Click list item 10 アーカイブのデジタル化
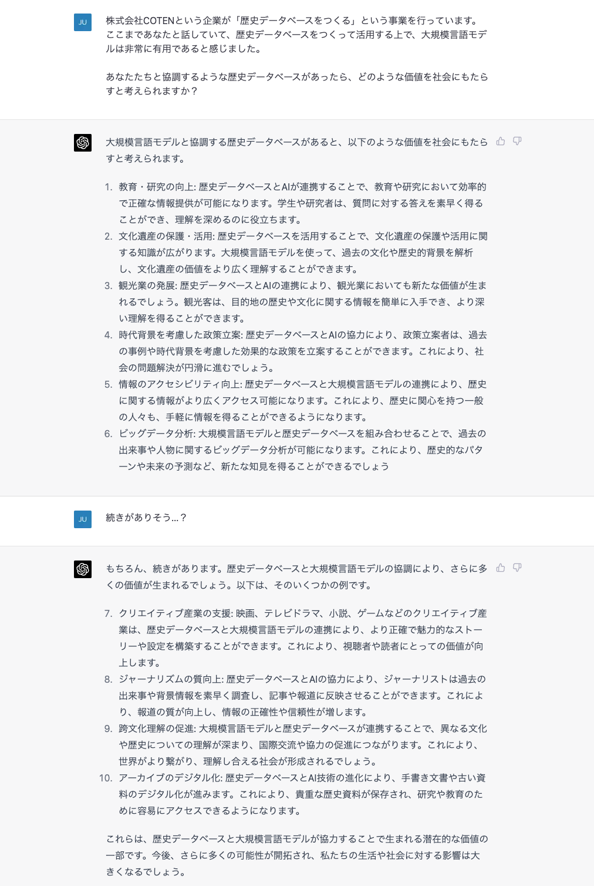The height and width of the screenshot is (886, 594). (293, 794)
